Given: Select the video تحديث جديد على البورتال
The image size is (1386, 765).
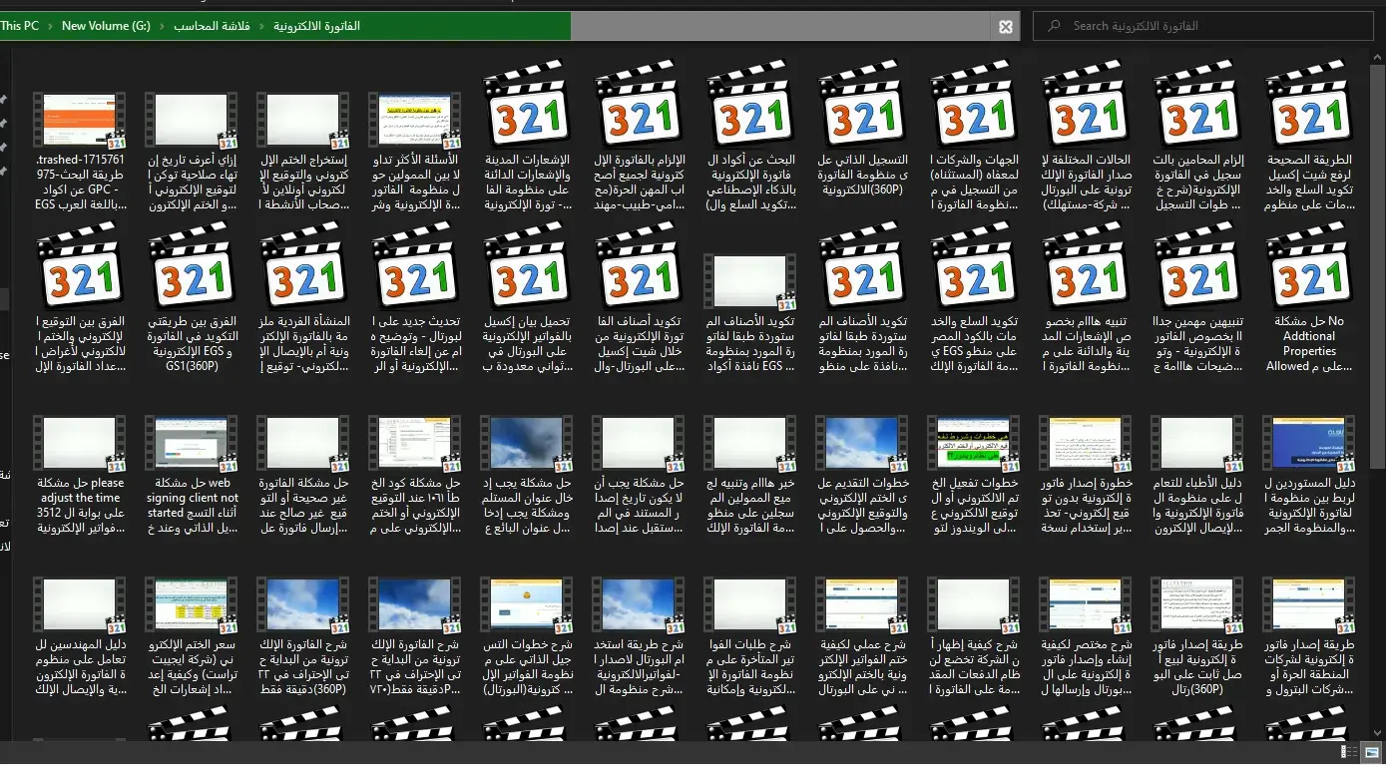Looking at the screenshot, I should tap(416, 298).
